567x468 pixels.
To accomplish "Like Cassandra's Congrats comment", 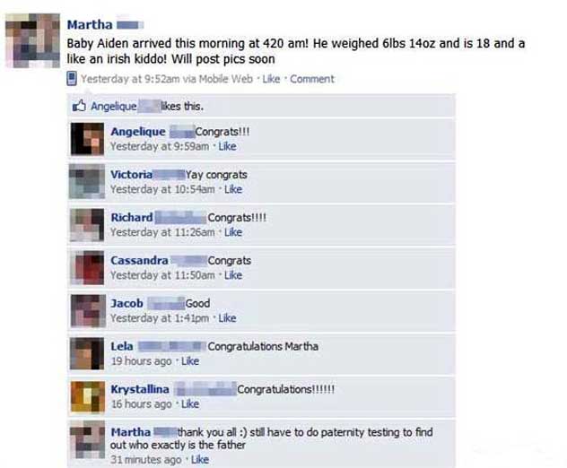I will coord(233,275).
